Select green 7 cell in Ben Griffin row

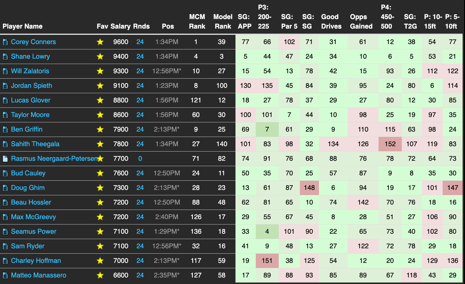267,129
